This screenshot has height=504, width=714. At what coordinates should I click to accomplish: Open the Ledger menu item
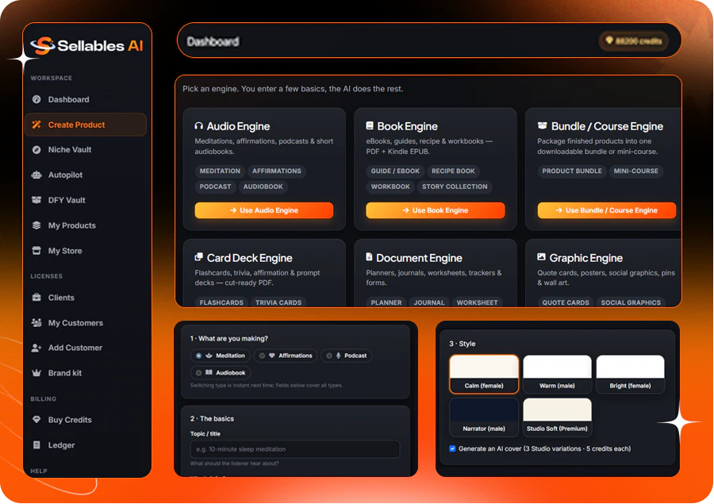(86, 445)
